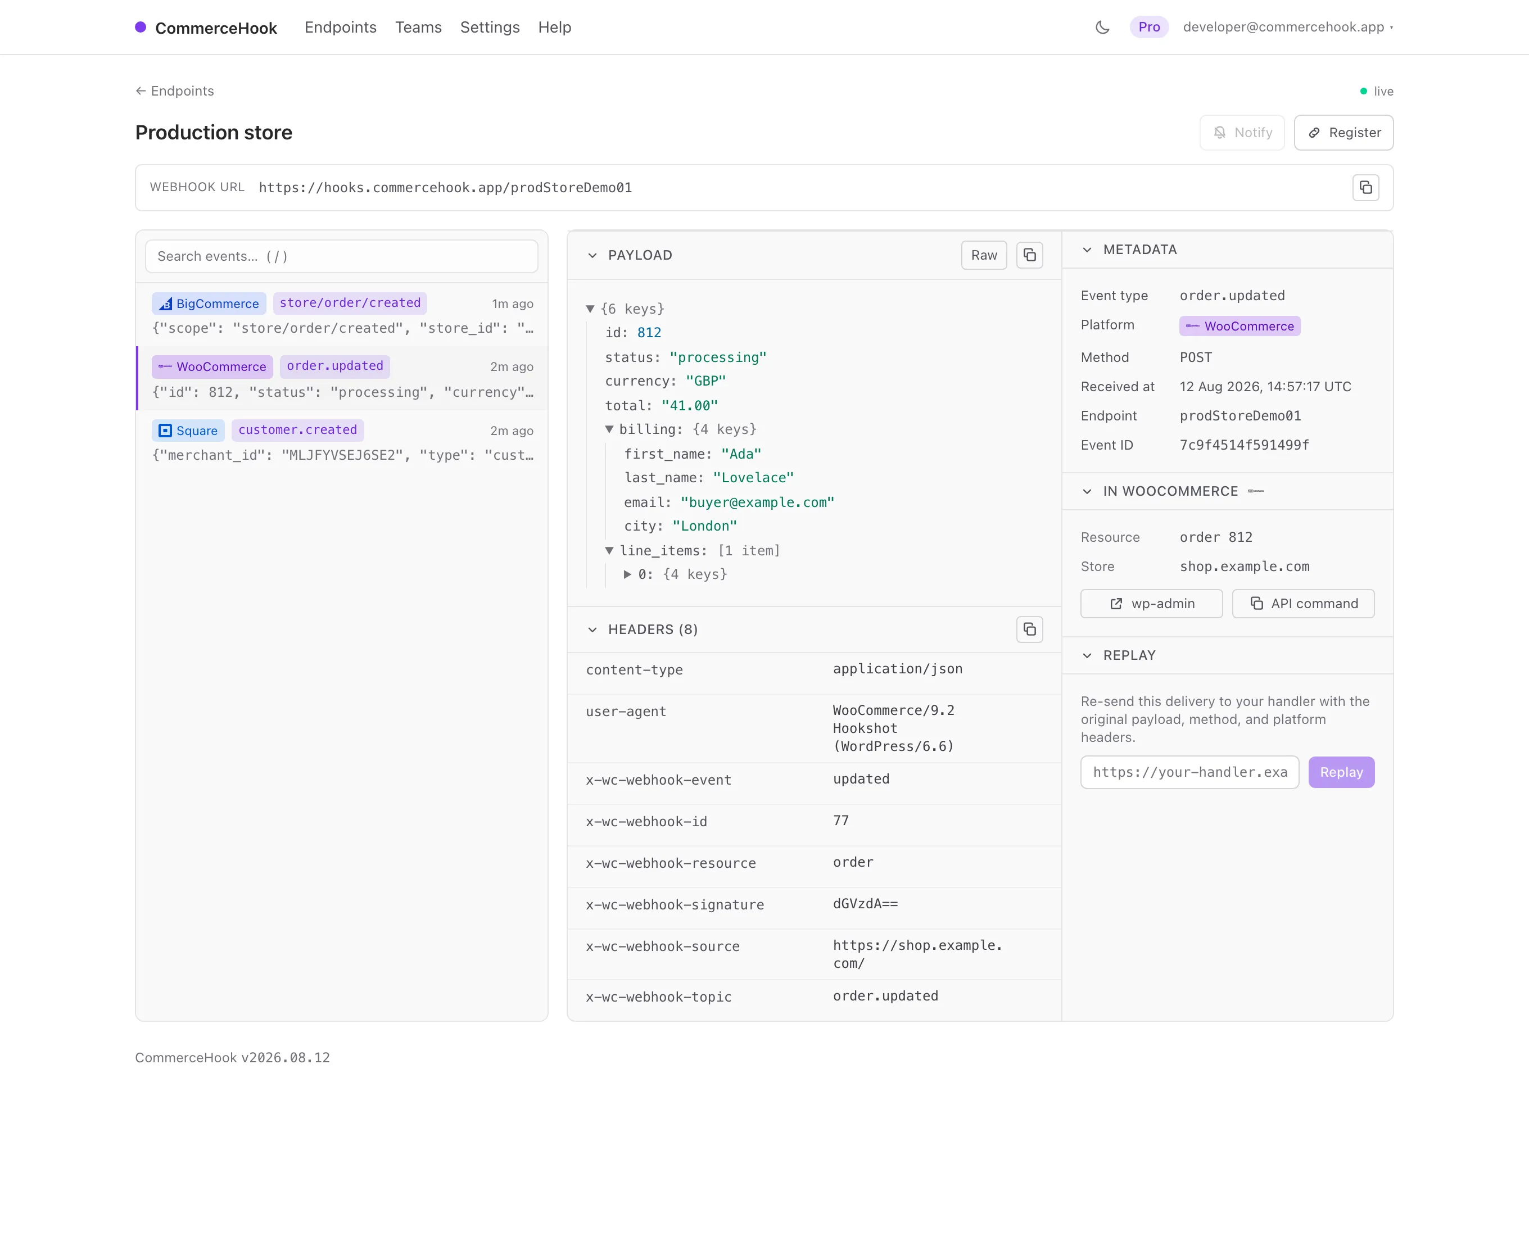The height and width of the screenshot is (1259, 1529).
Task: Click the status value "processing"
Action: point(717,357)
